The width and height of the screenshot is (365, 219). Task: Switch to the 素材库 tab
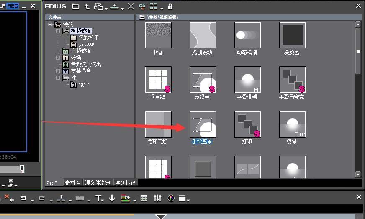tap(72, 183)
